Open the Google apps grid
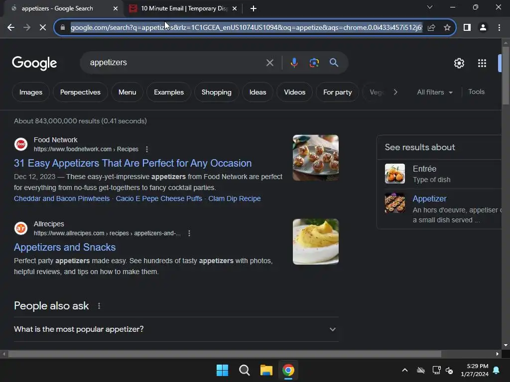Image resolution: width=510 pixels, height=382 pixels. 482,63
